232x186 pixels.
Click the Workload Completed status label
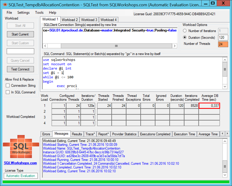(21, 117)
